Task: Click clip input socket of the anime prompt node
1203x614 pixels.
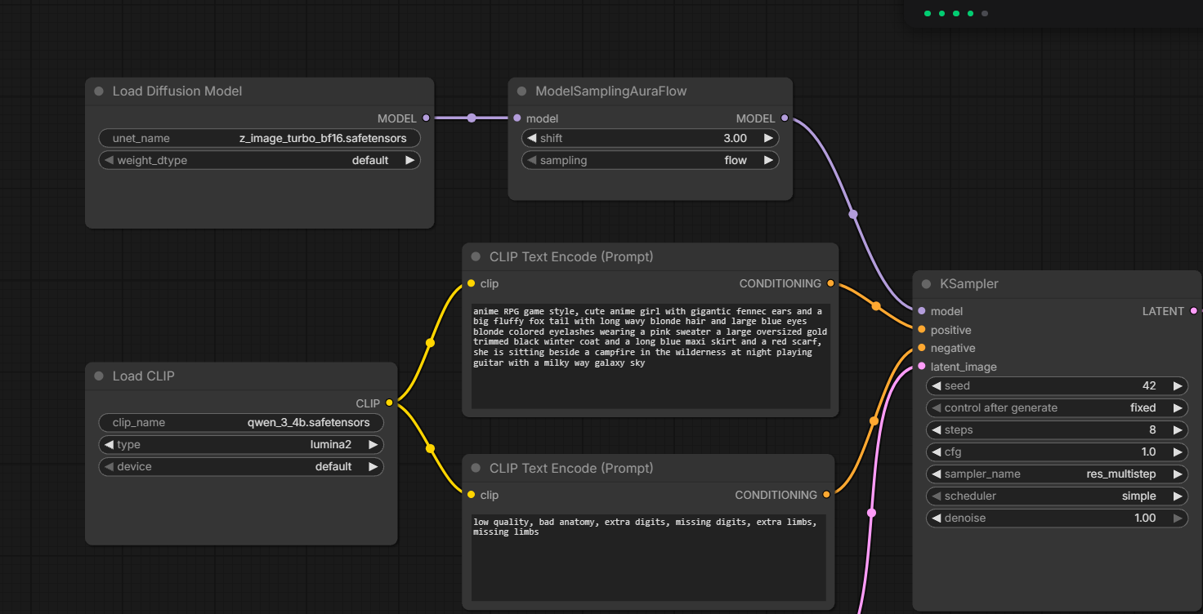Action: [471, 283]
